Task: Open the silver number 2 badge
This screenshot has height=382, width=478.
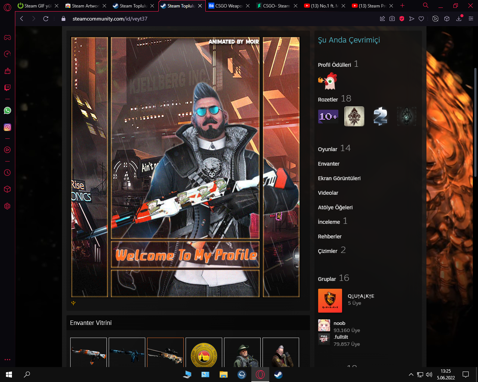Action: point(380,116)
